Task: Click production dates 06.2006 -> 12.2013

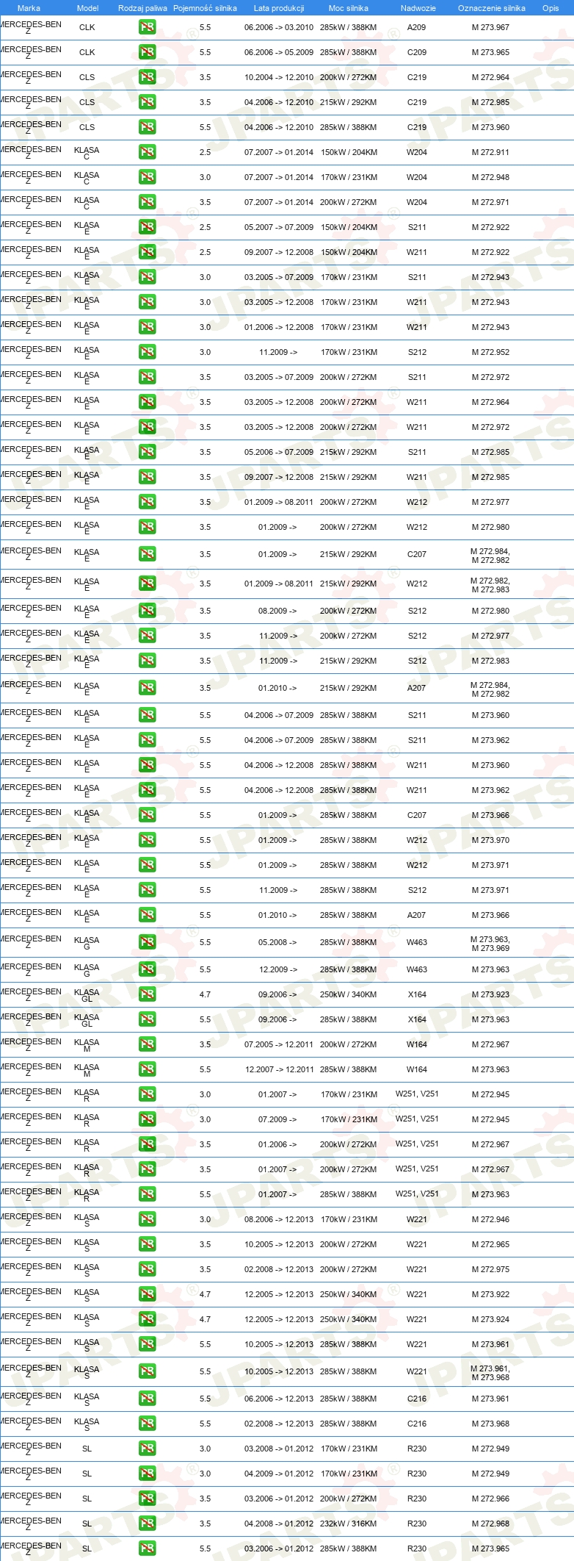Action: (x=279, y=1399)
